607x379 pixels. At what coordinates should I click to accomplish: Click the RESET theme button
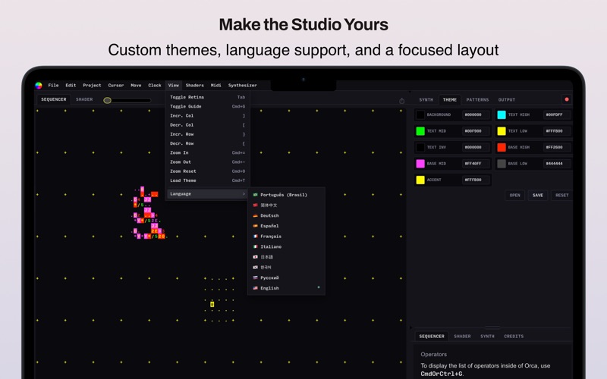coord(562,196)
